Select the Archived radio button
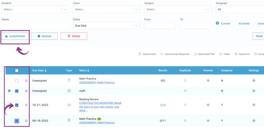 tap(235, 24)
